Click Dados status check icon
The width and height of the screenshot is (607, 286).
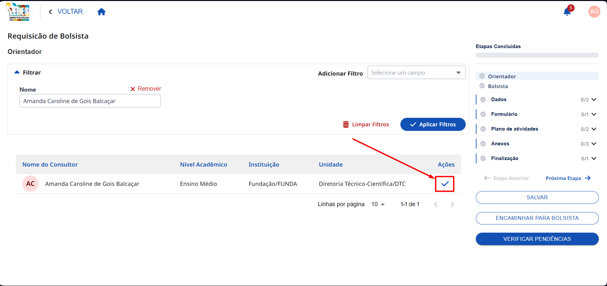[x=483, y=99]
